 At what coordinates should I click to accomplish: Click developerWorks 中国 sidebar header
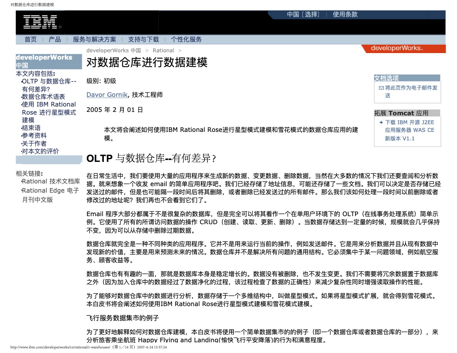[49, 61]
